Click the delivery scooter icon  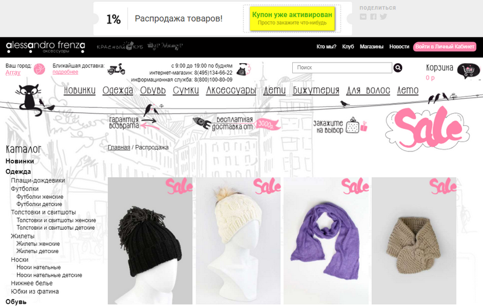[116, 69]
